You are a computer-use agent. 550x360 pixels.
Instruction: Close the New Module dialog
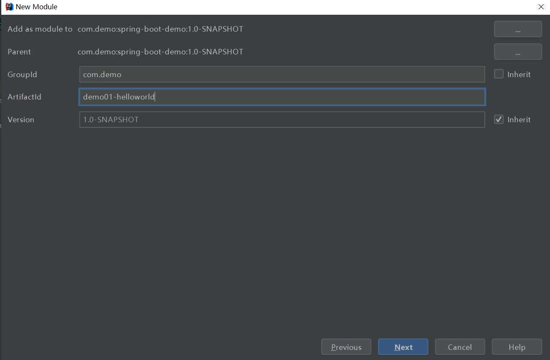click(541, 7)
